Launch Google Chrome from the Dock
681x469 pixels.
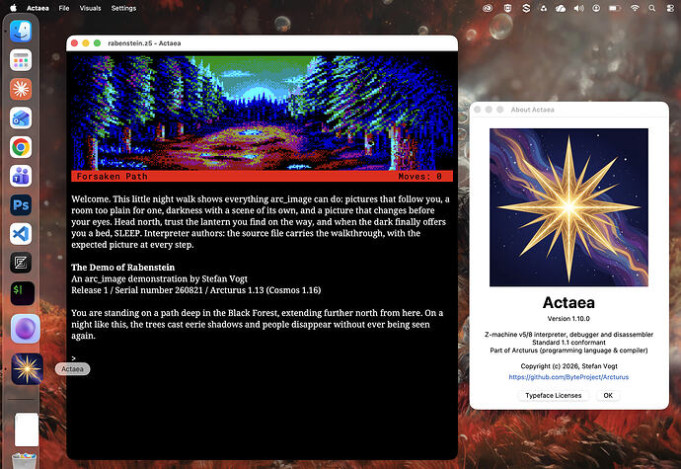click(21, 147)
